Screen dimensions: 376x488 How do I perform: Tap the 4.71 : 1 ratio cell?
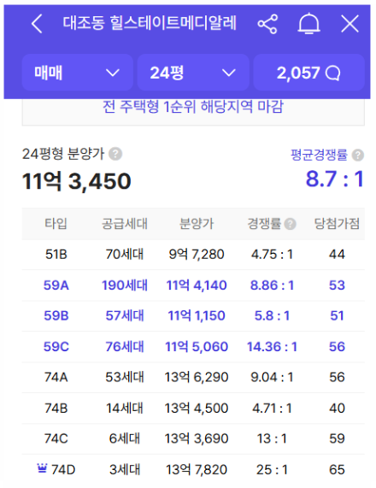click(272, 408)
